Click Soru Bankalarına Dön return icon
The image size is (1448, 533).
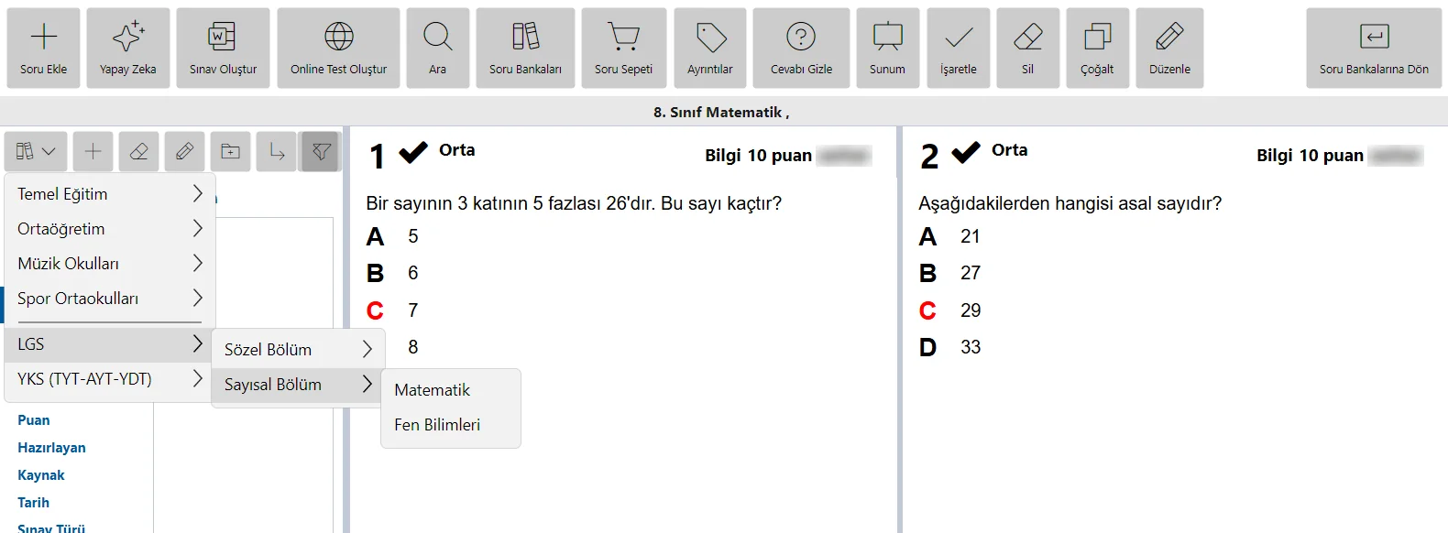(x=1374, y=38)
